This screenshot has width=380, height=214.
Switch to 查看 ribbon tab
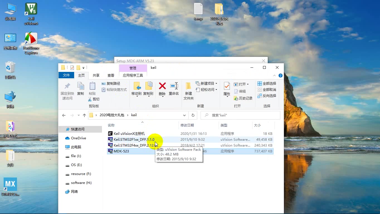[x=111, y=75]
